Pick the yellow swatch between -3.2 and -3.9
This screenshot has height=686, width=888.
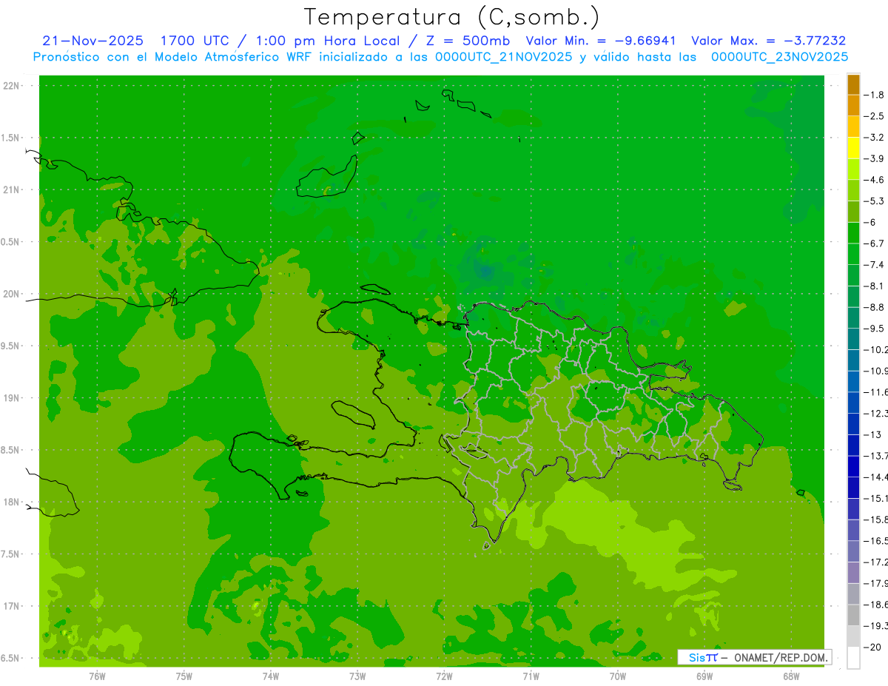pyautogui.click(x=853, y=148)
